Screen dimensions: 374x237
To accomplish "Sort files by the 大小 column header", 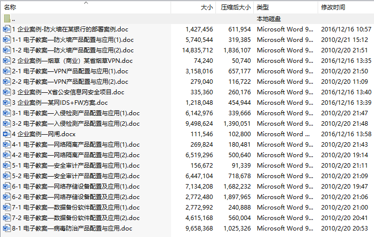I will pyautogui.click(x=207, y=7).
